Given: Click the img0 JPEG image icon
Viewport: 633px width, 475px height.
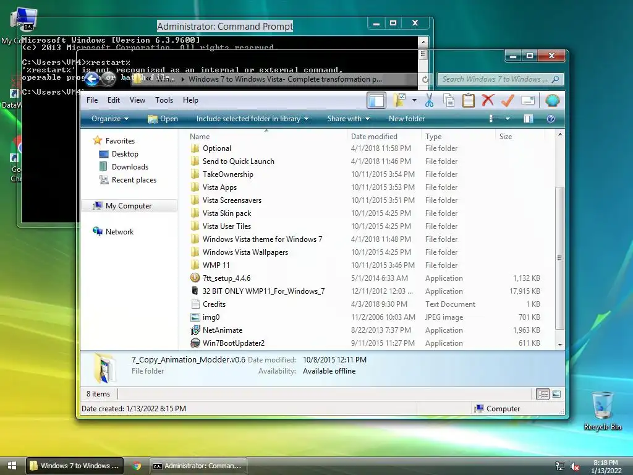Looking at the screenshot, I should pos(195,317).
